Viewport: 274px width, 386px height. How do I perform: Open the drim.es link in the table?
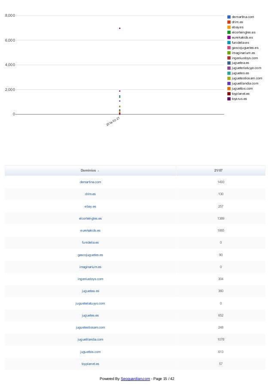click(91, 194)
